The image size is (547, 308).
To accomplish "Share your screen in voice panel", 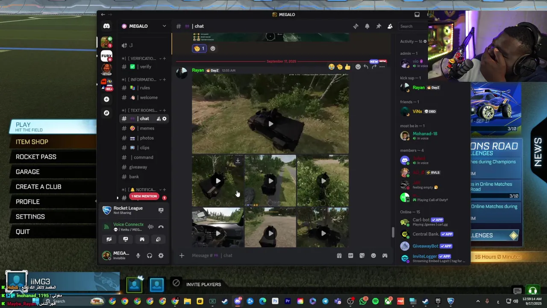I will pyautogui.click(x=126, y=239).
